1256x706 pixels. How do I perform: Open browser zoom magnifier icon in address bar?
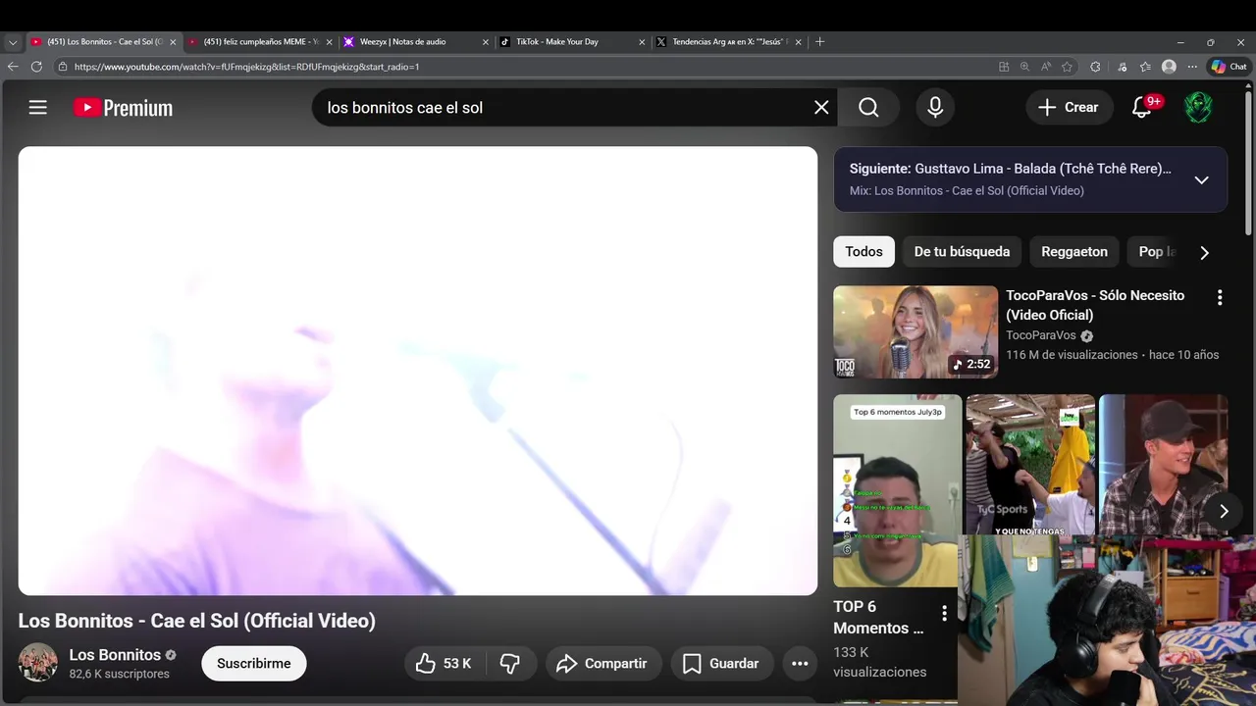pos(1024,67)
